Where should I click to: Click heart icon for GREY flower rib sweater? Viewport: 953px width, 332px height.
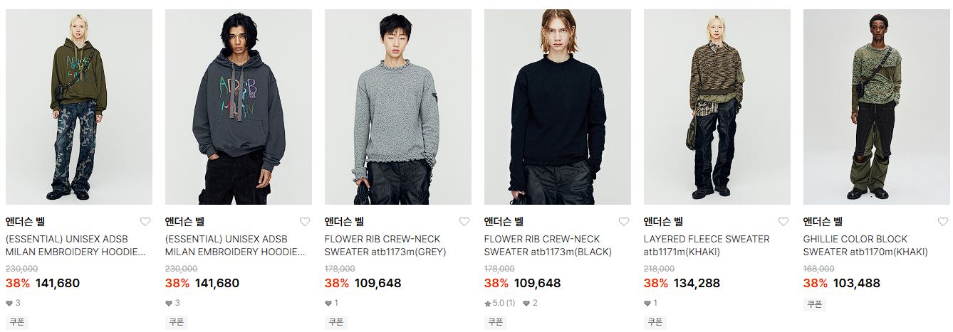point(464,221)
